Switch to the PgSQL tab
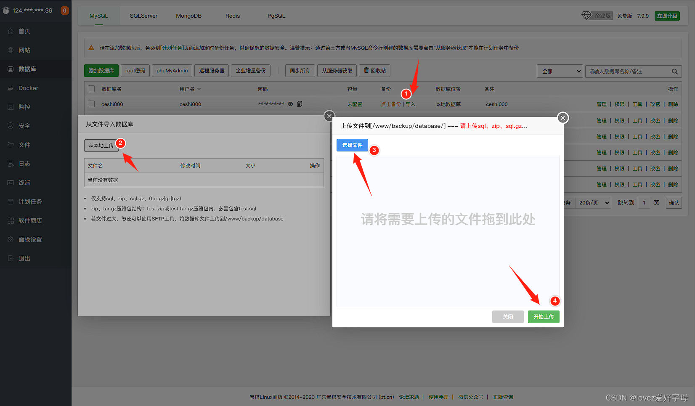The image size is (695, 406). tap(276, 16)
